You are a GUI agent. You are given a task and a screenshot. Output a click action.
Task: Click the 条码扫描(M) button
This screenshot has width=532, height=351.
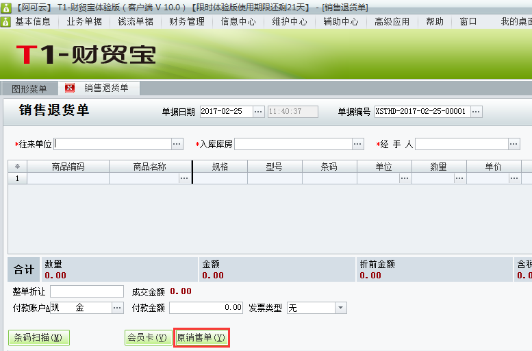(38, 337)
